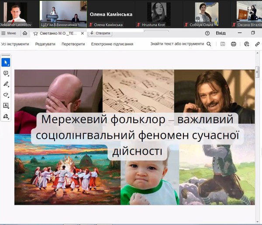The image size is (262, 225).
Task: Select the highlighter pen tool
Action: (x=6, y=84)
